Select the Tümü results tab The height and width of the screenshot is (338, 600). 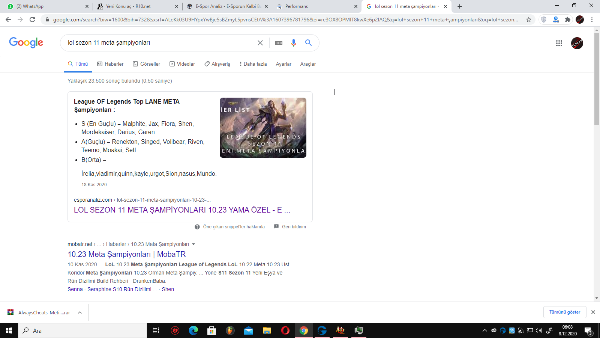tap(78, 64)
